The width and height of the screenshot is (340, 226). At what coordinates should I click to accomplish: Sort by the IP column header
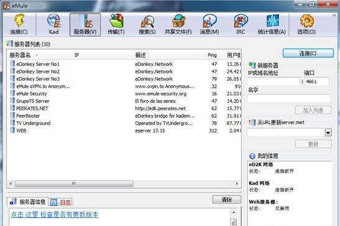pyautogui.click(x=103, y=55)
